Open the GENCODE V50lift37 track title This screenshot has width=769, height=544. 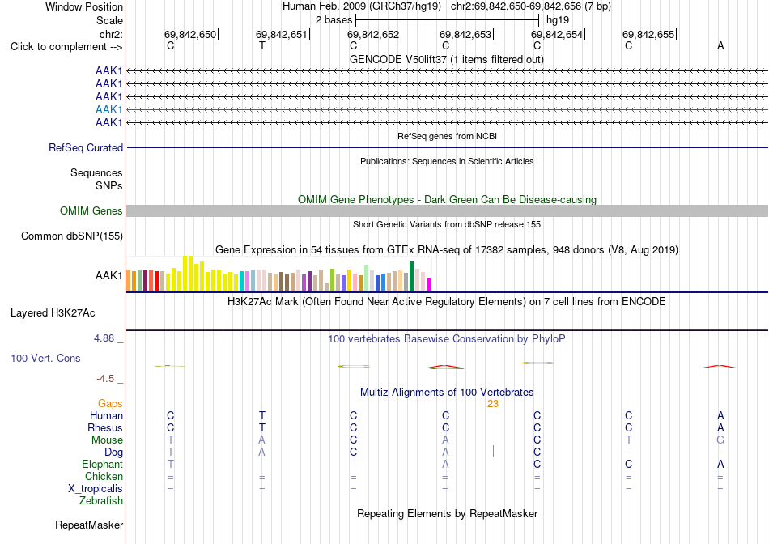447,59
